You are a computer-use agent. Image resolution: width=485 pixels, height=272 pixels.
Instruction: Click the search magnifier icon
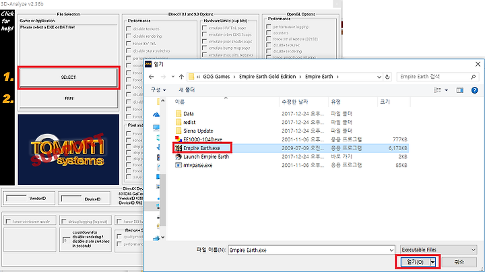(x=474, y=77)
